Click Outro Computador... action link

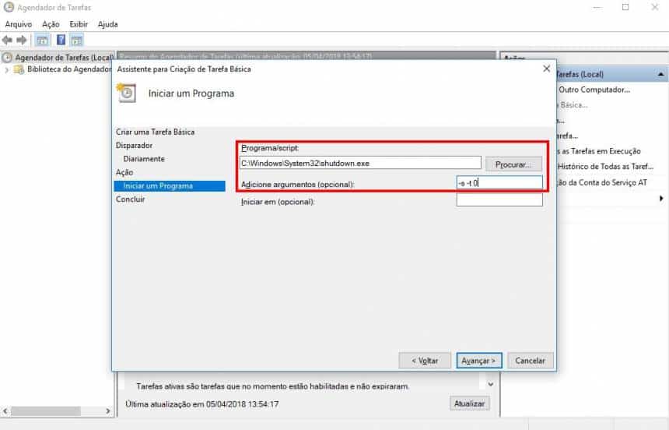point(594,90)
